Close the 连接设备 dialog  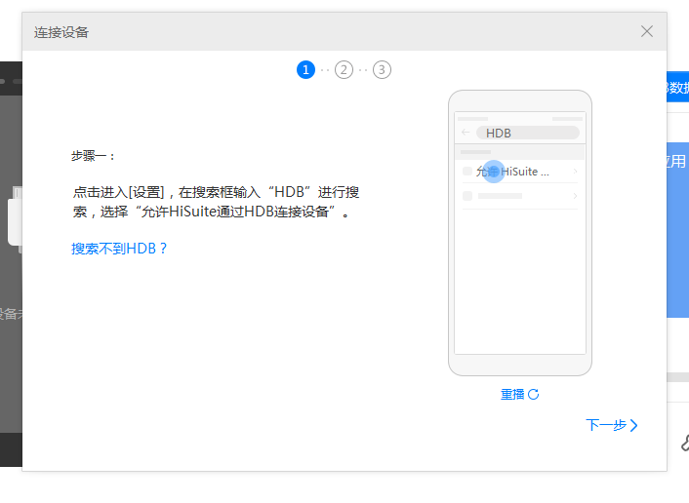pyautogui.click(x=646, y=31)
